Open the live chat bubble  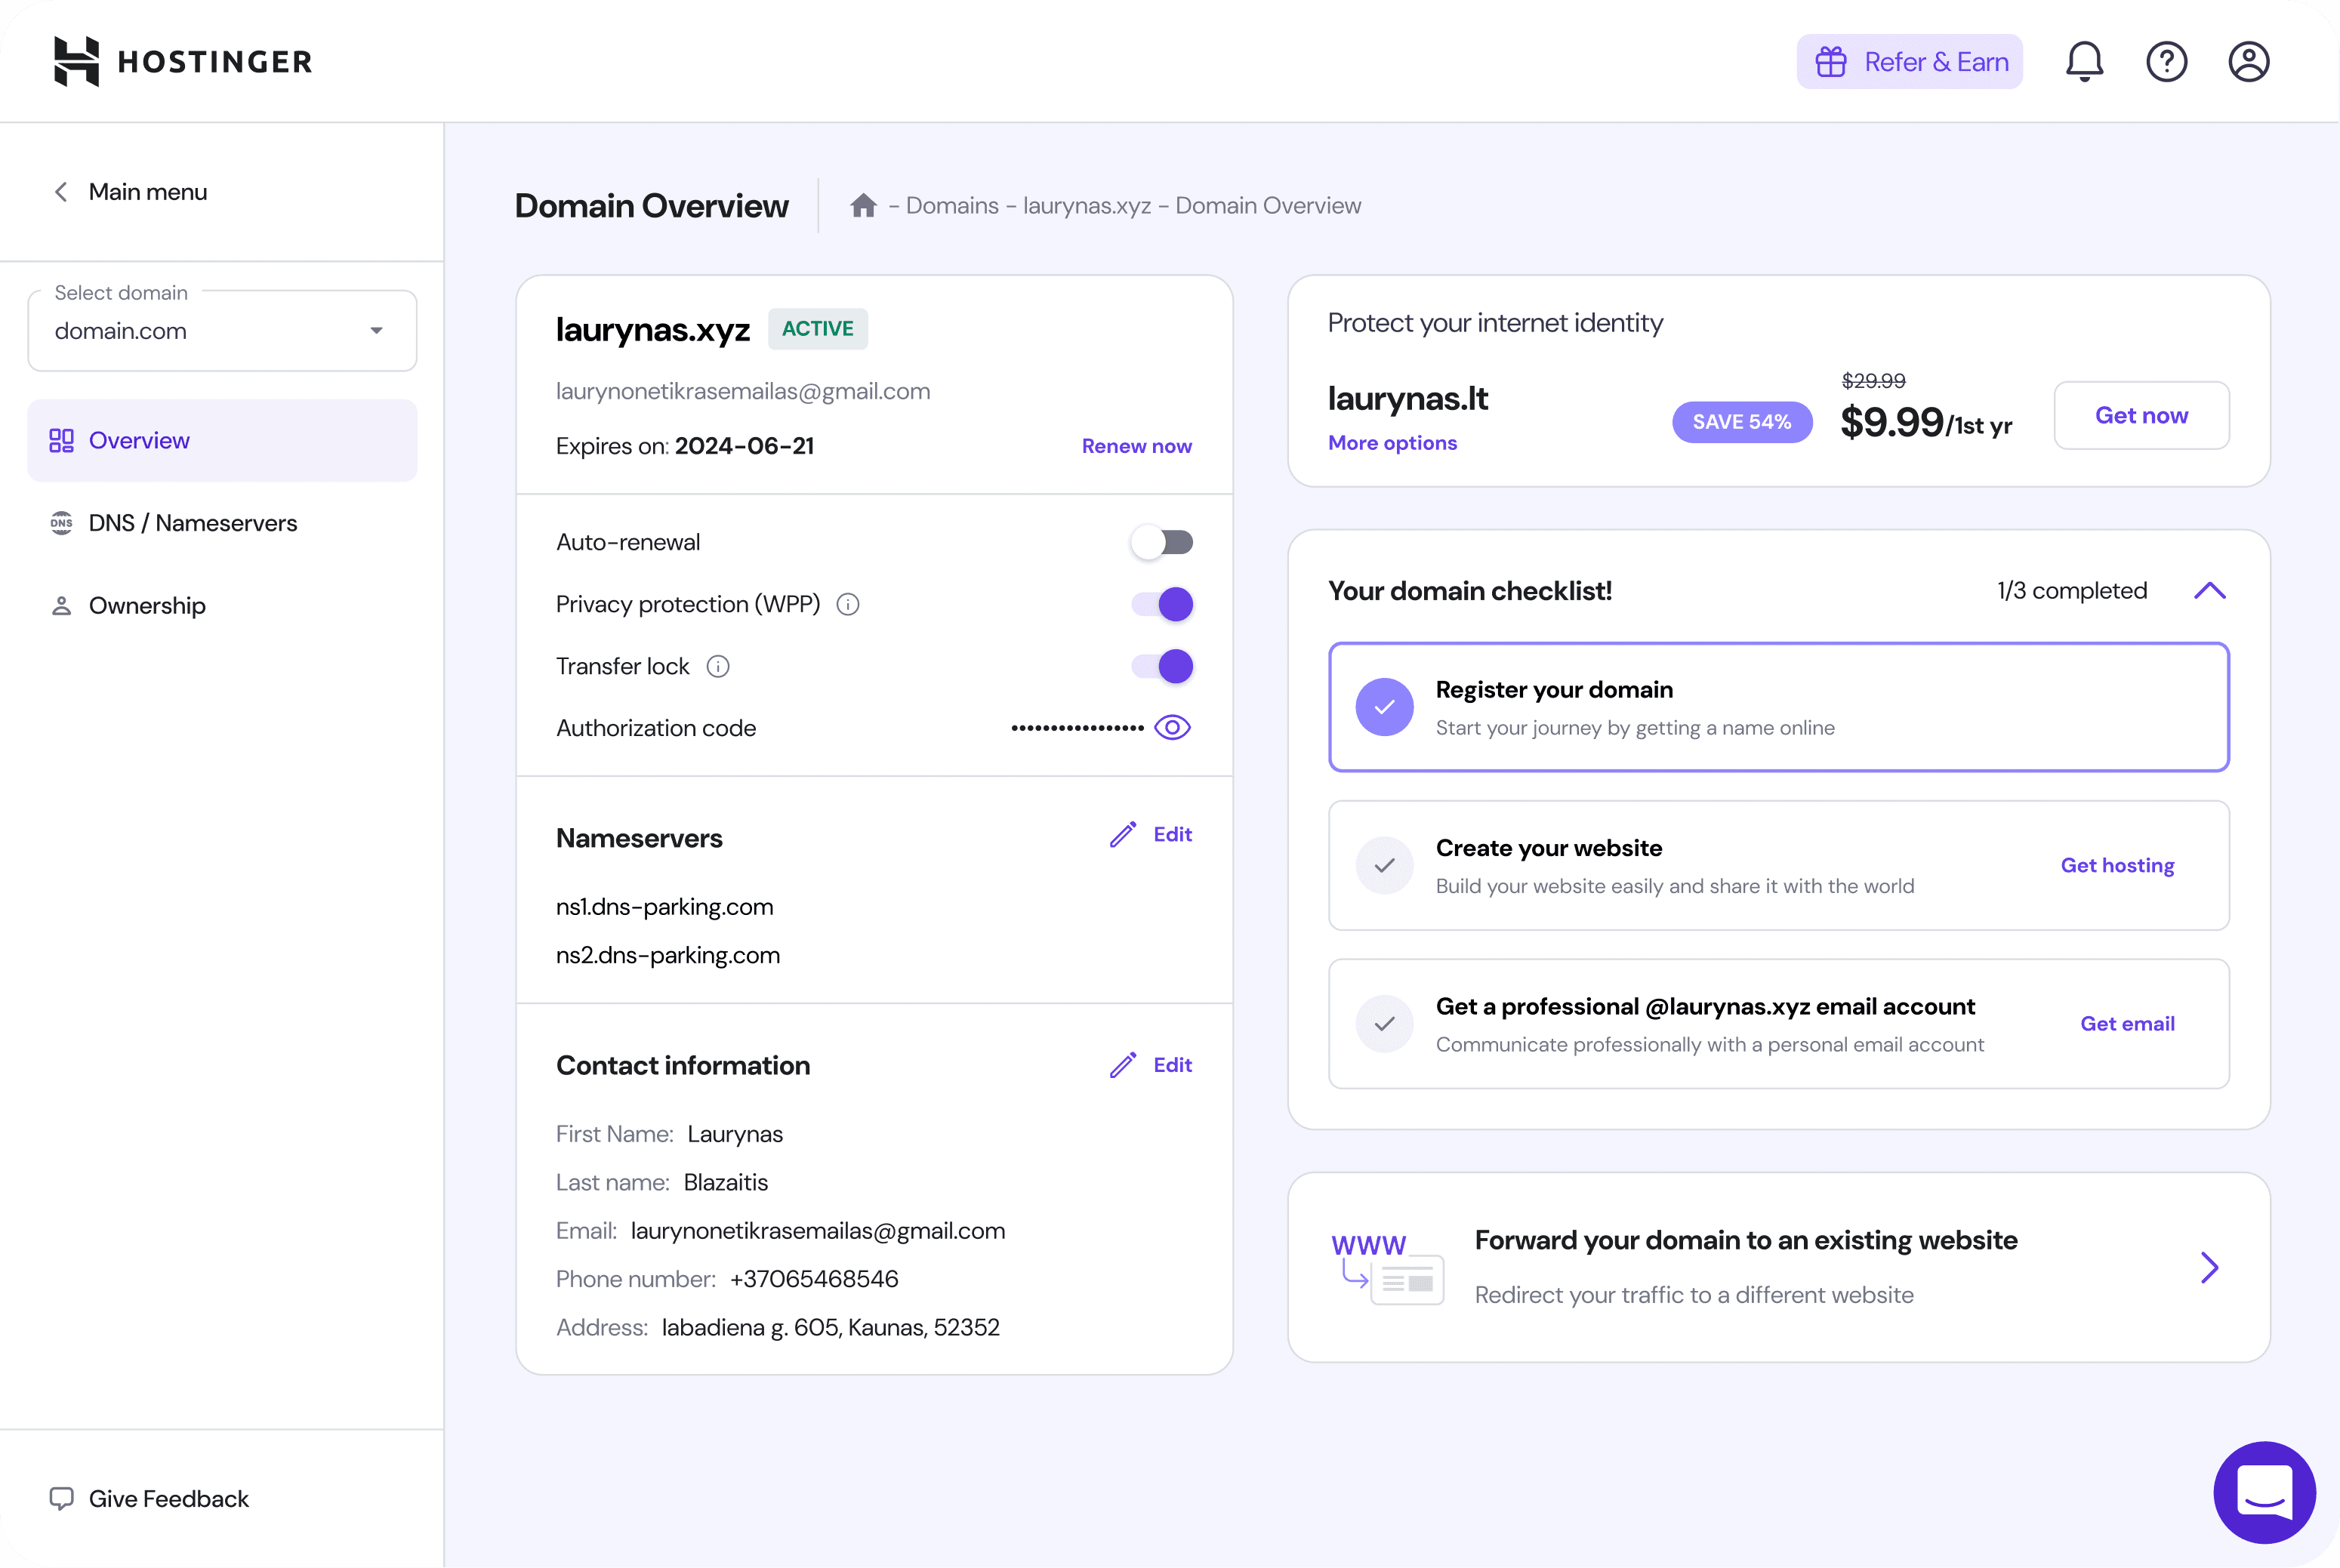2264,1492
